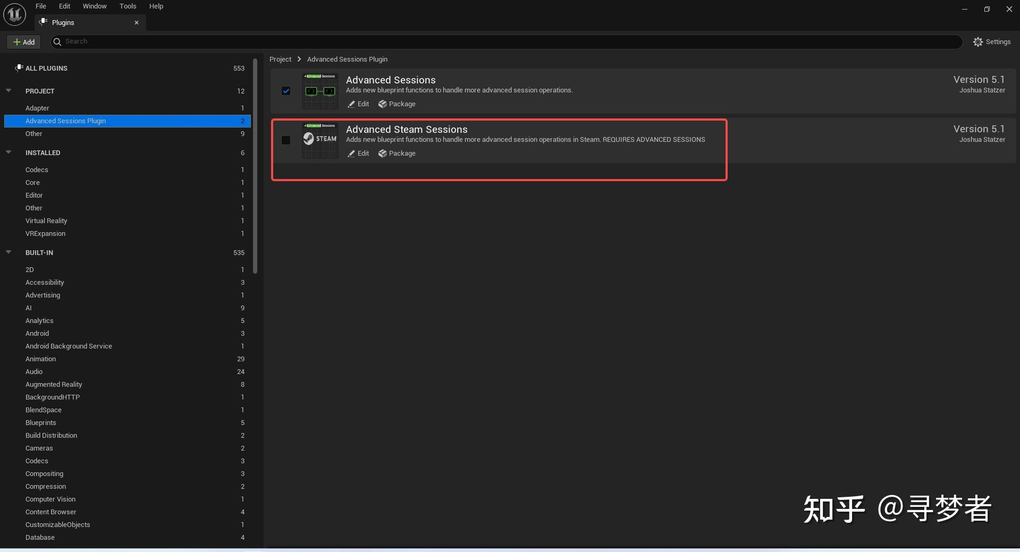Open Settings via the gear icon
The width and height of the screenshot is (1020, 552).
(979, 41)
